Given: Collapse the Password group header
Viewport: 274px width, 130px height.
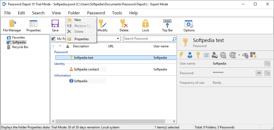Looking at the screenshot, I should (61, 52).
